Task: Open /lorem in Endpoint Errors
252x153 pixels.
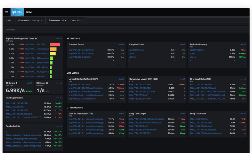Action: click(132, 57)
